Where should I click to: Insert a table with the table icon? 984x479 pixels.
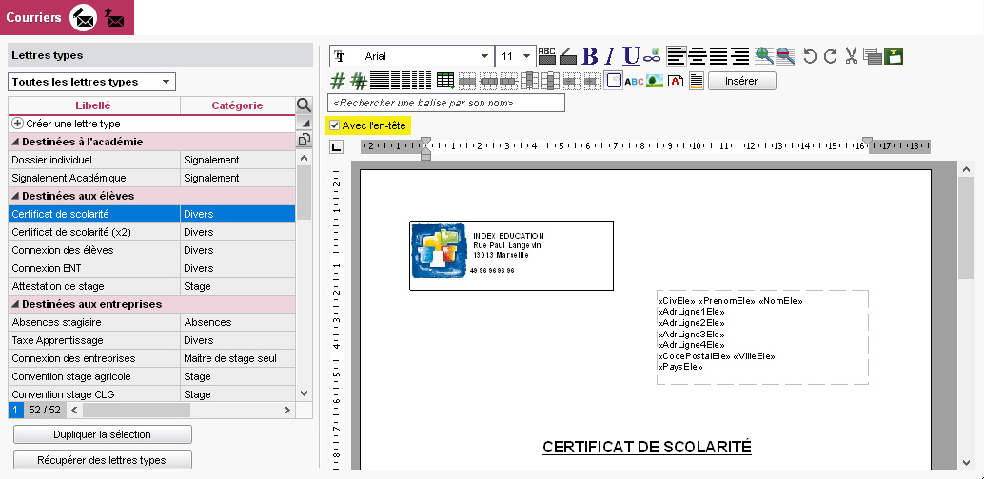tap(445, 80)
